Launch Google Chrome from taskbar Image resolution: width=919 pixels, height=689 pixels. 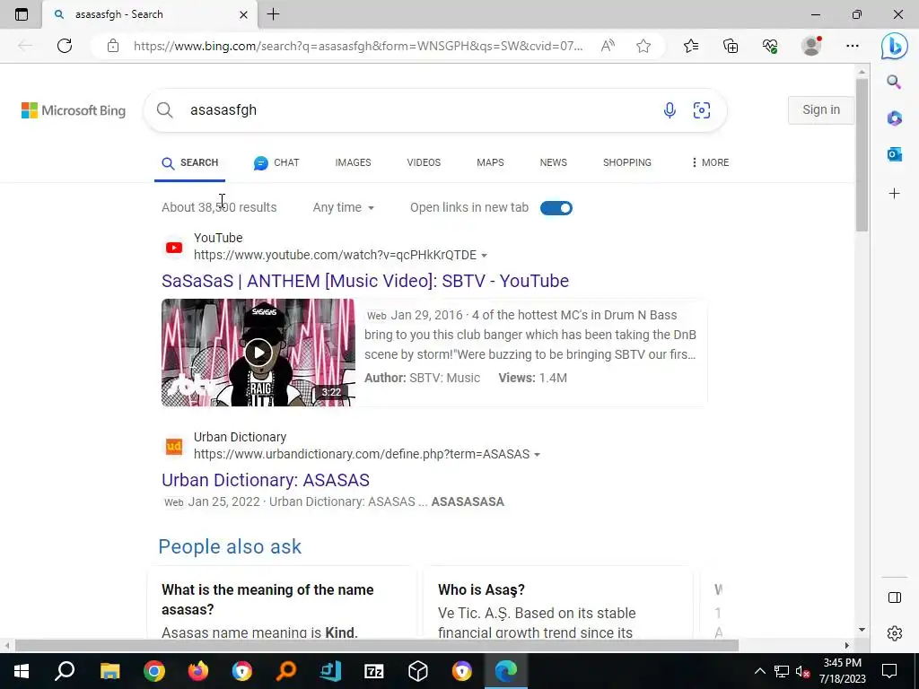154,671
